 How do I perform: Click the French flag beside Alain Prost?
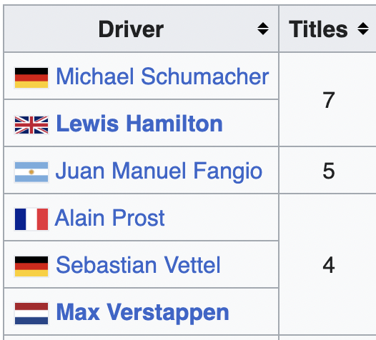(31, 219)
